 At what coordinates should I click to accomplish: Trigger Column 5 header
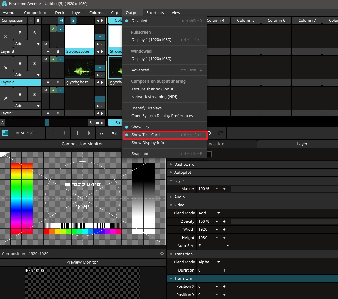tap(246, 20)
